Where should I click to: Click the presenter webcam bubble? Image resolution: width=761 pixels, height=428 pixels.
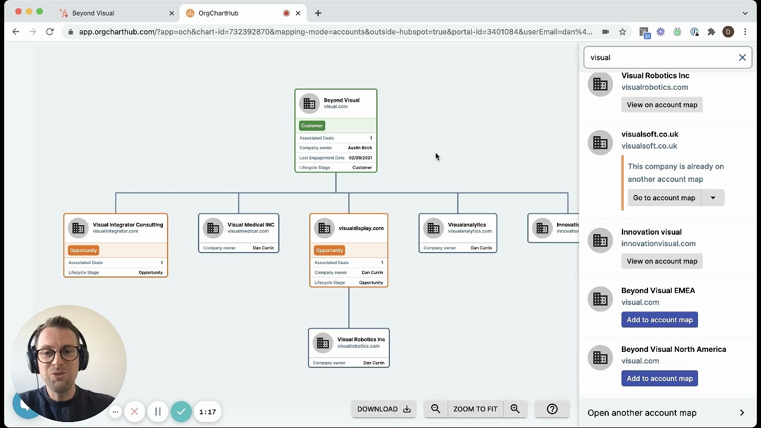point(68,363)
